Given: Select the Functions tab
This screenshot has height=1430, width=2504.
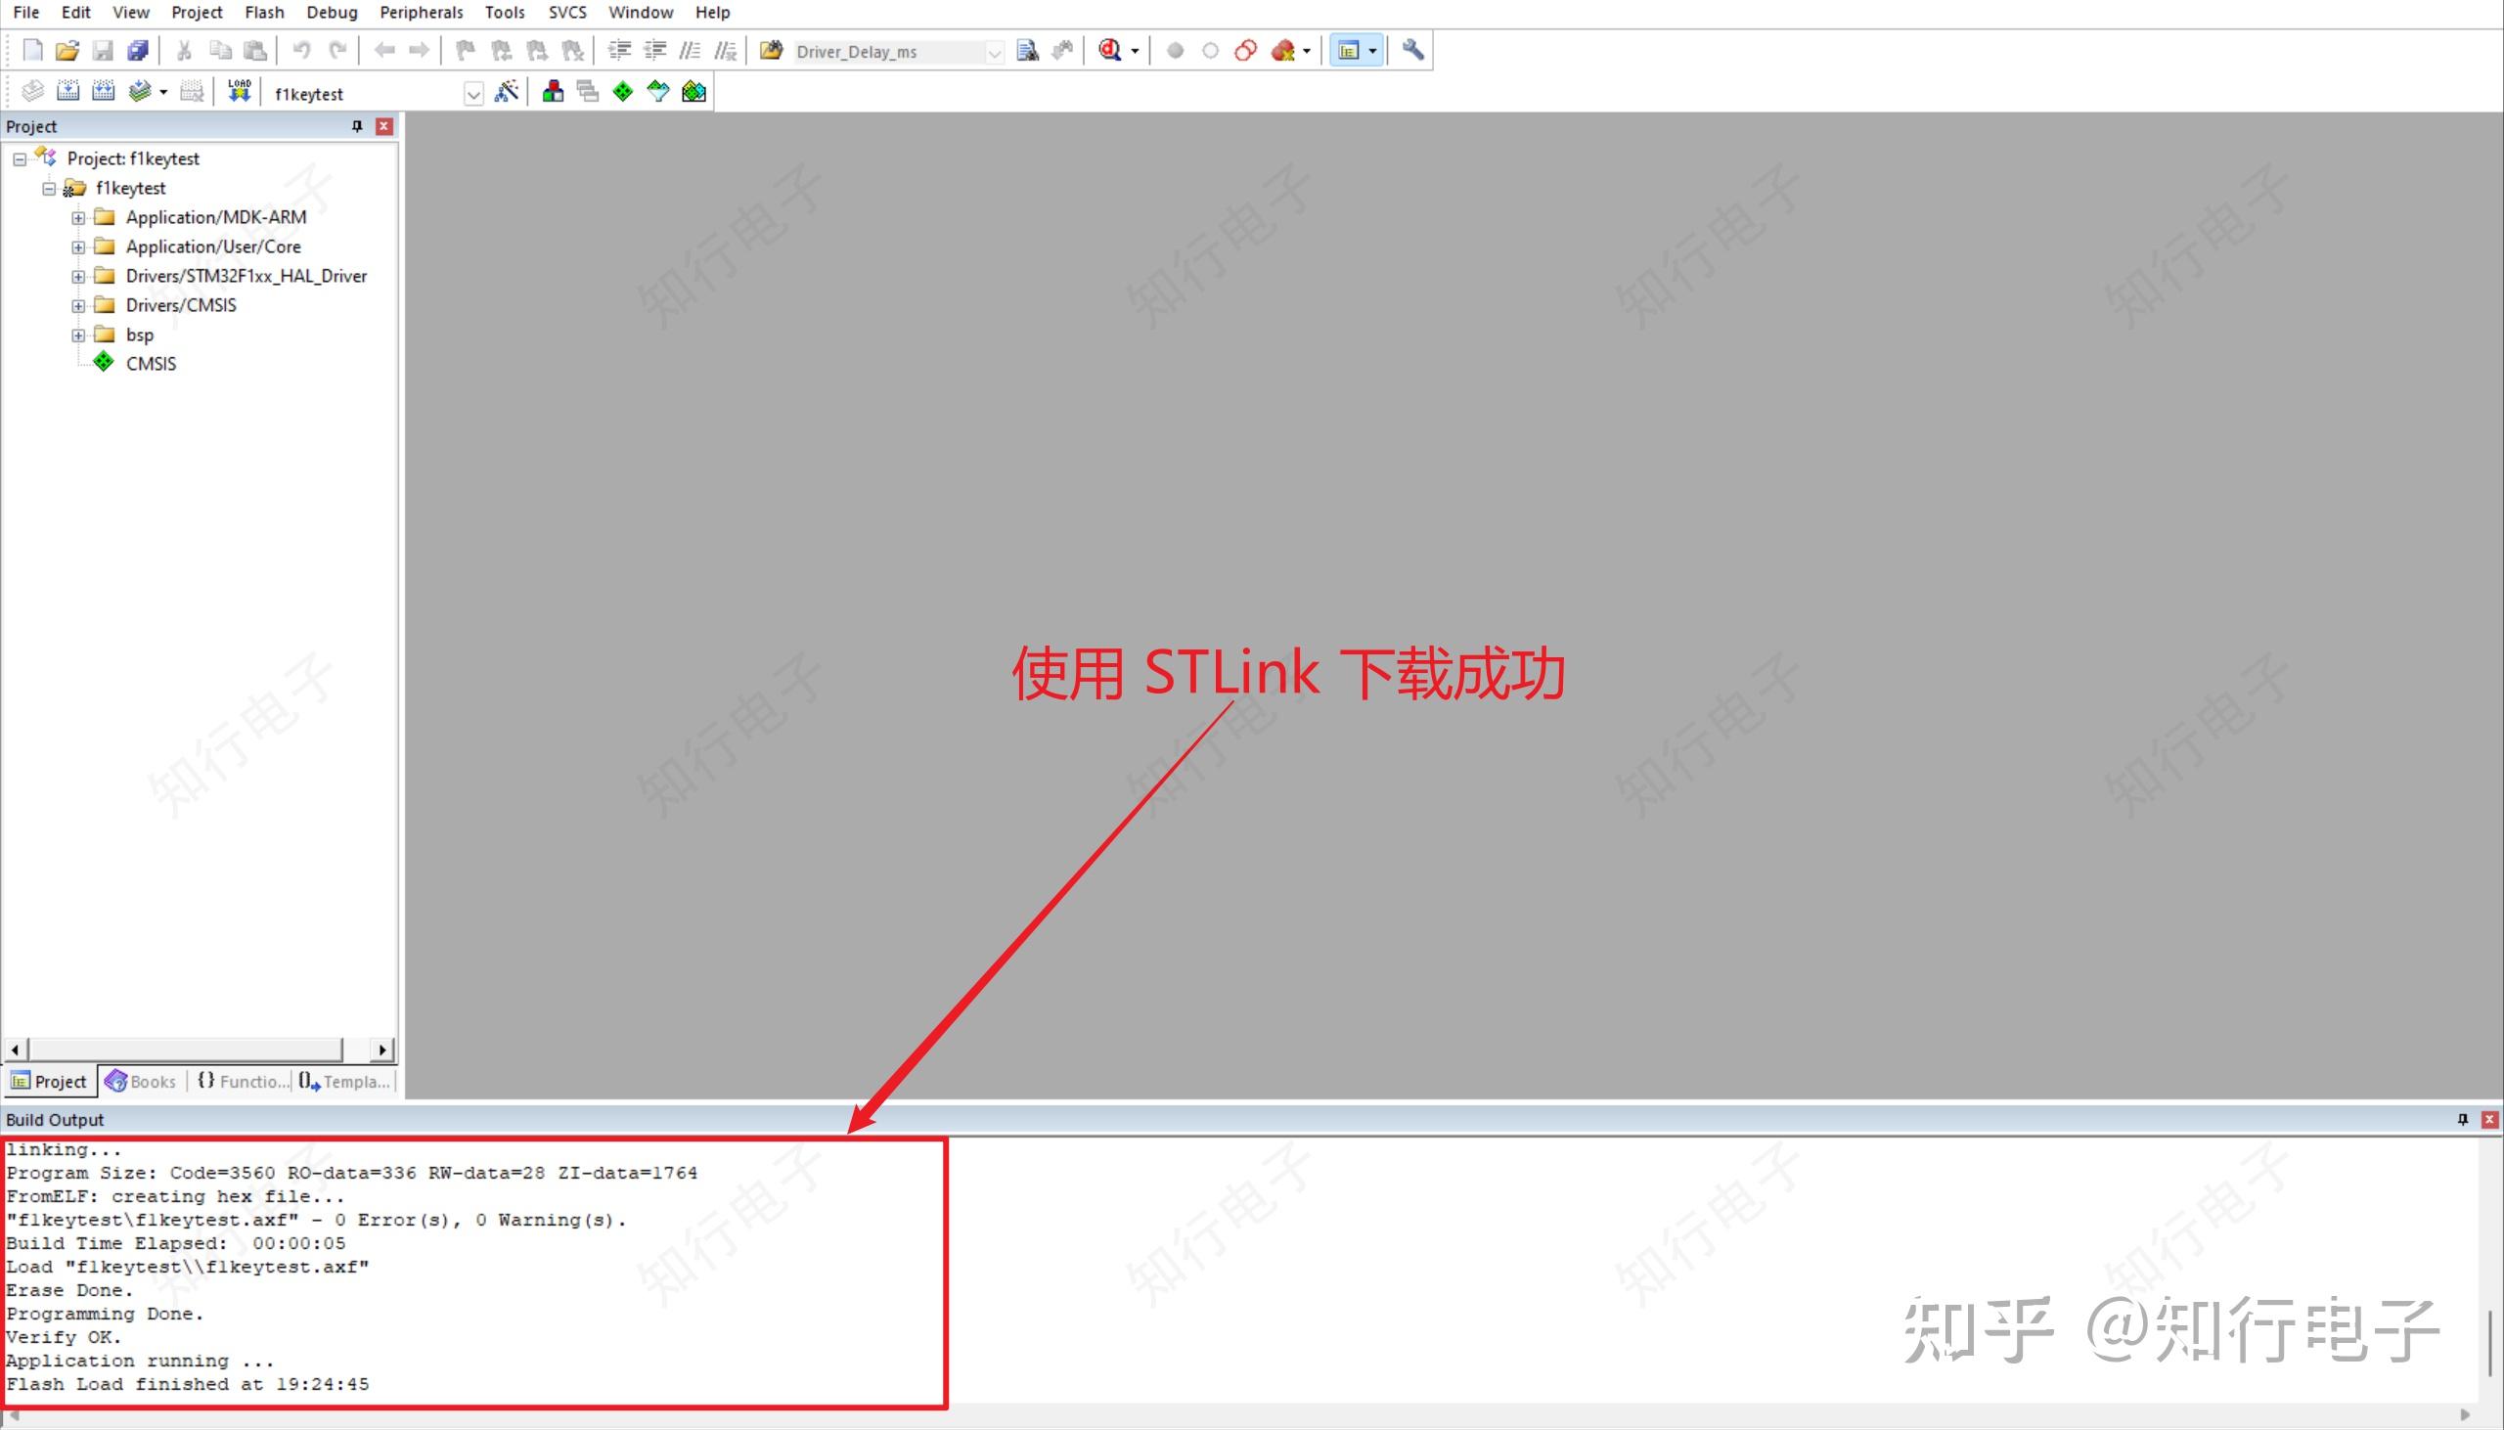Looking at the screenshot, I should [x=241, y=1081].
